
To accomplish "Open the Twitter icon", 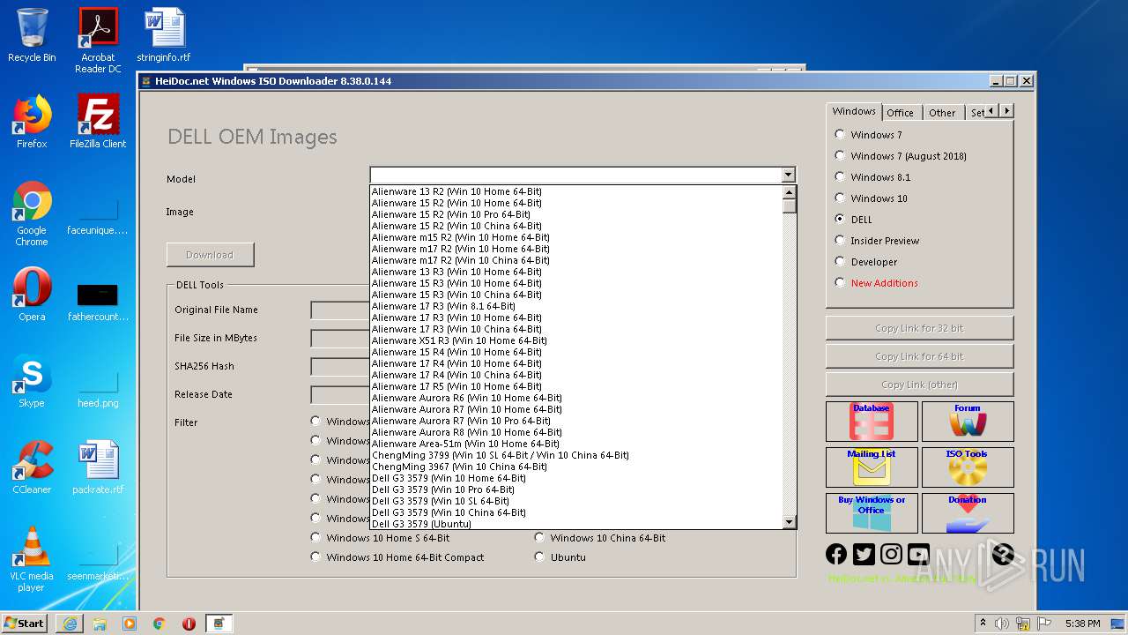I will (x=864, y=554).
